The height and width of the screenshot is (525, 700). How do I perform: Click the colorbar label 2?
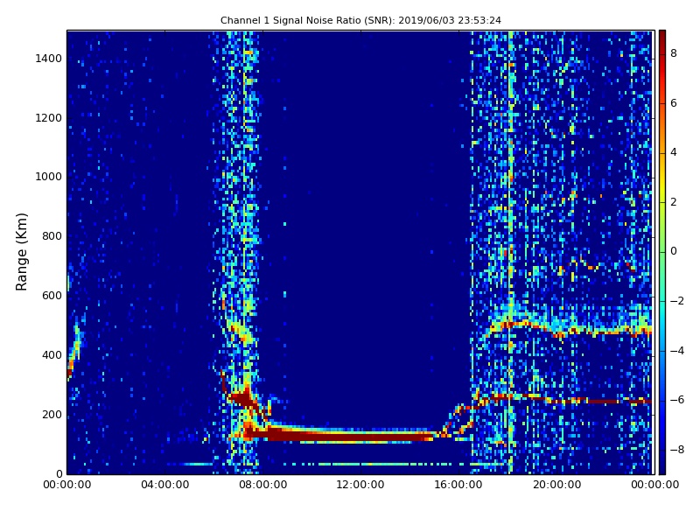click(674, 202)
